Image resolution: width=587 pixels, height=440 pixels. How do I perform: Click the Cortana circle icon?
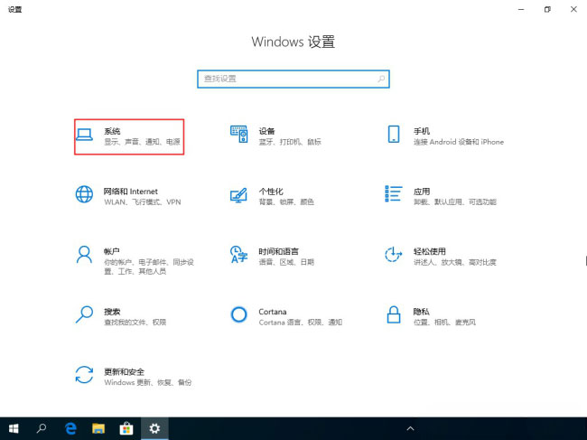(238, 314)
